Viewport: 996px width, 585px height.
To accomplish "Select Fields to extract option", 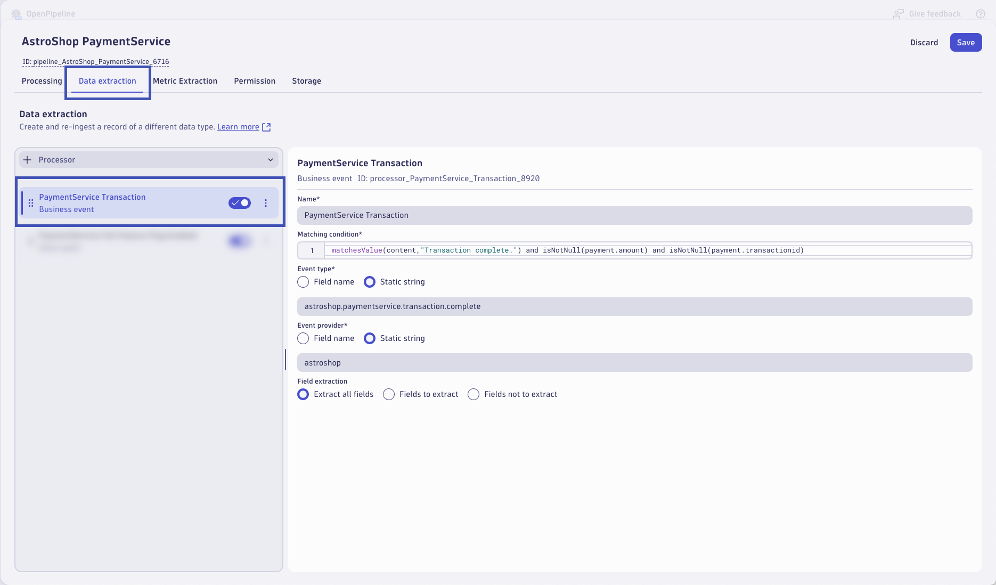I will coord(389,394).
